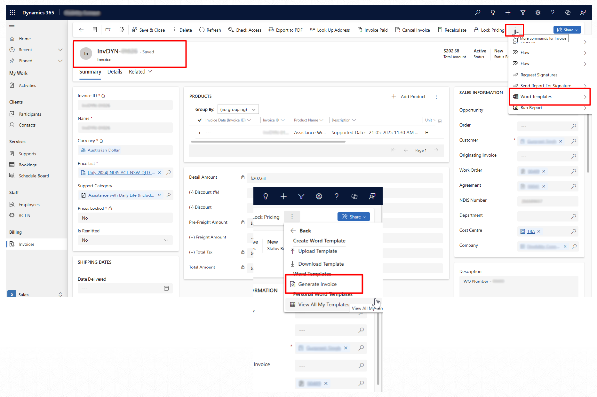Click the Dynamics 365 app launcher grid icon
The image size is (597, 397).
click(12, 12)
